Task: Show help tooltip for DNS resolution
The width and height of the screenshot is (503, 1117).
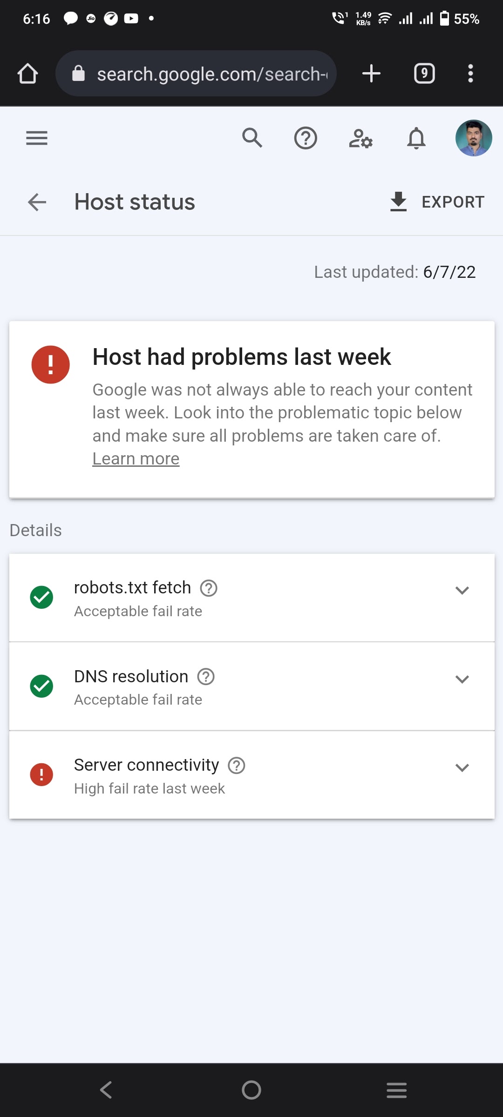Action: click(206, 677)
